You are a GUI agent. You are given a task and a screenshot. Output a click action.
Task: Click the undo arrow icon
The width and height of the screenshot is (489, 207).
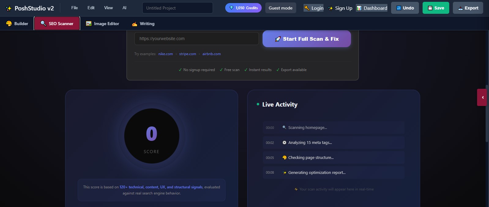[x=399, y=8]
